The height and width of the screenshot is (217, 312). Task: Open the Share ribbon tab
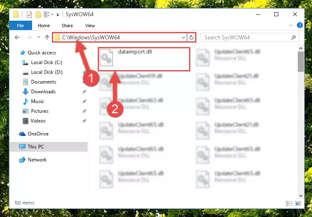[67, 26]
